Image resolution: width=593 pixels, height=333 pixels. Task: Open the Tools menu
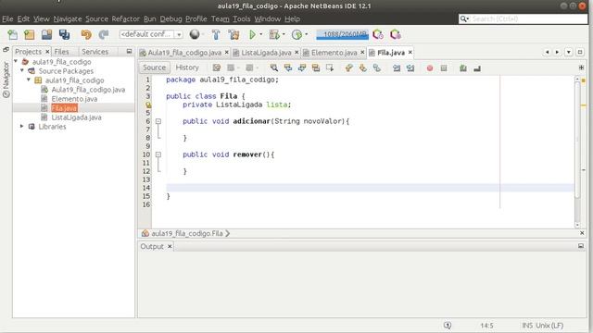tap(241, 18)
